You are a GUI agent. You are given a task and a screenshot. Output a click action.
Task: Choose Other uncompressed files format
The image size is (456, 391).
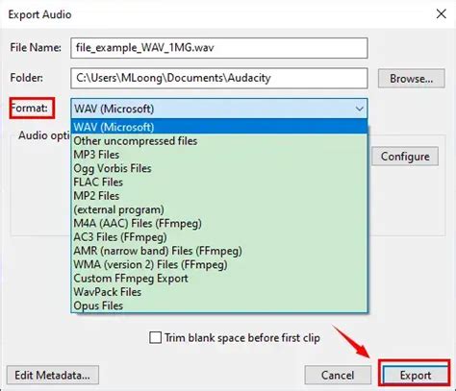pyautogui.click(x=219, y=141)
